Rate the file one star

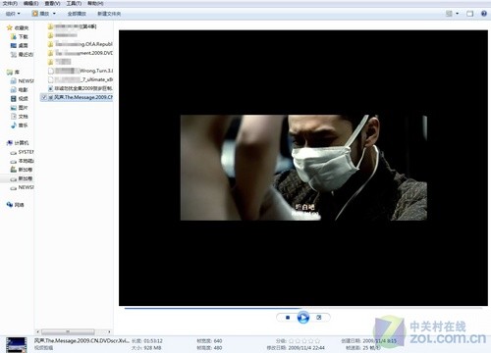pos(291,341)
